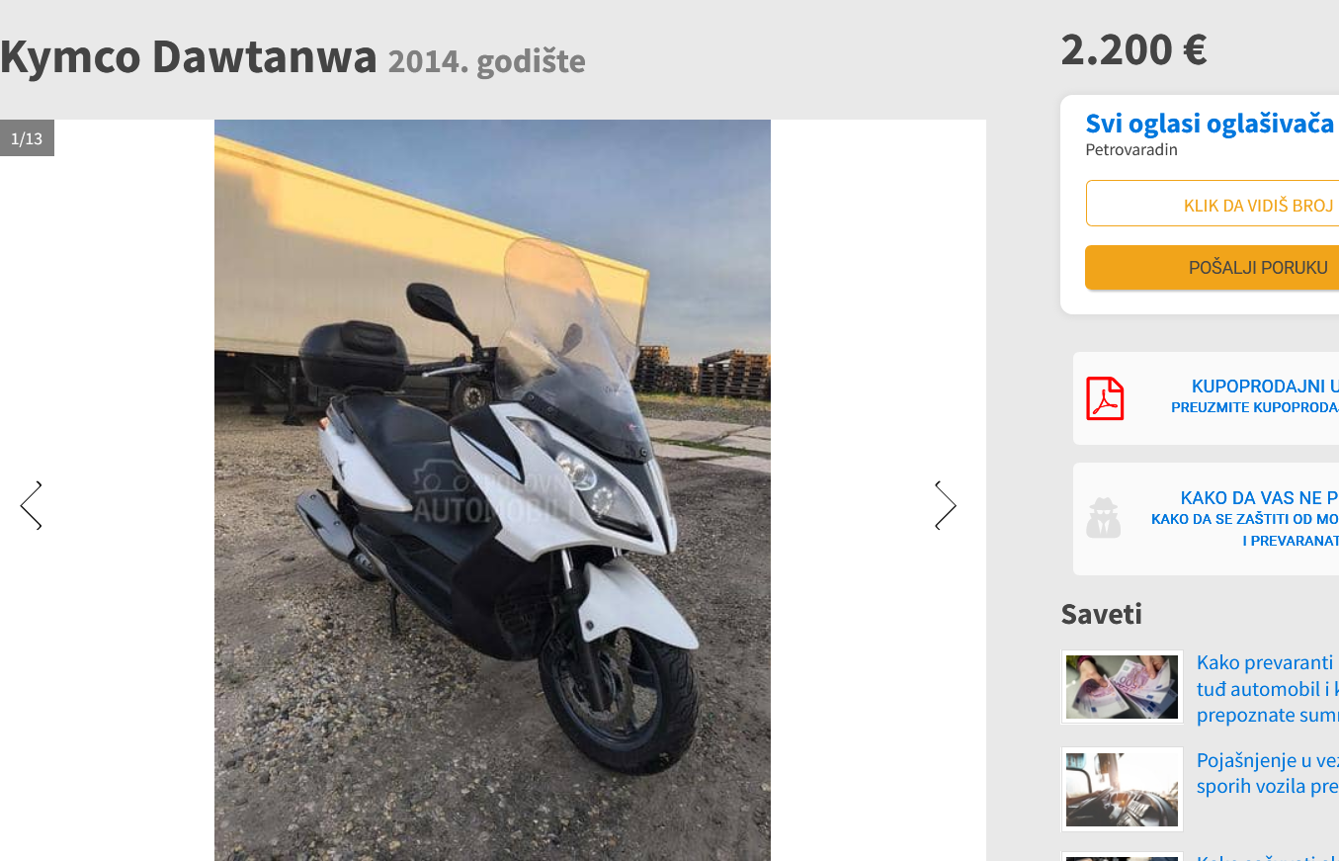Click the Kymco Dawtanwa listing title
Screen dimensions: 1339x861
point(189,56)
